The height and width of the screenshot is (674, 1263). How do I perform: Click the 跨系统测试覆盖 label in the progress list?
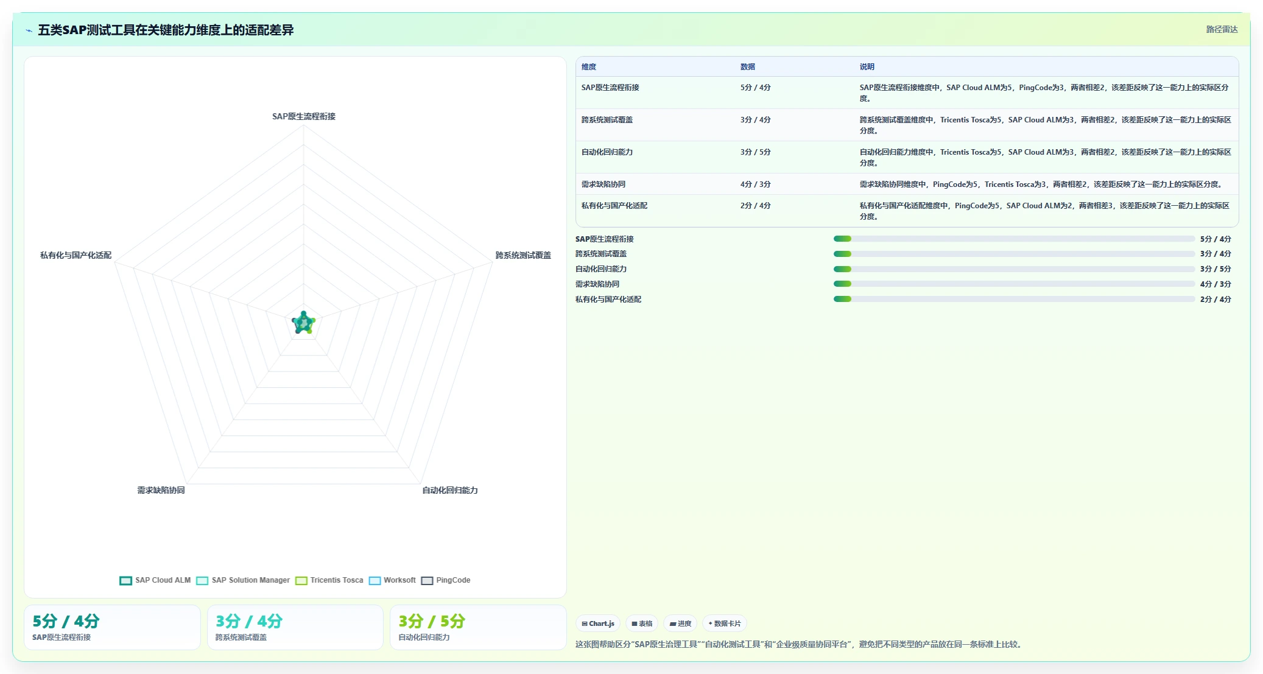pos(601,254)
